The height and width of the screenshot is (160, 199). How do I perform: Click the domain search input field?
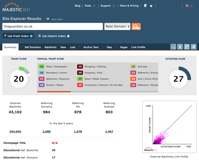(x=53, y=27)
